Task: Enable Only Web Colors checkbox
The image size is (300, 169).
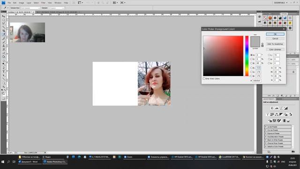Action: point(204,78)
